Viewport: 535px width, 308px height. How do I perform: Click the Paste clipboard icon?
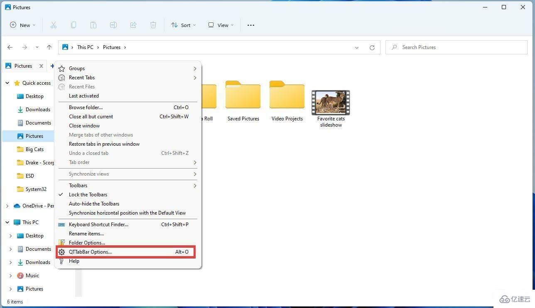93,25
